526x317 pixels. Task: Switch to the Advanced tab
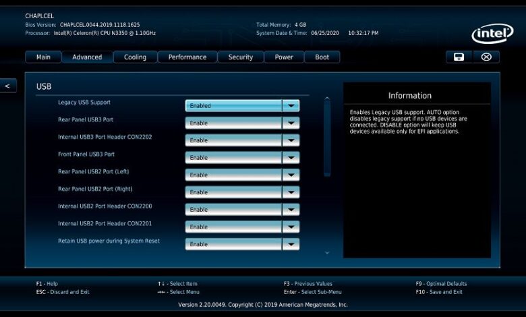pyautogui.click(x=87, y=57)
